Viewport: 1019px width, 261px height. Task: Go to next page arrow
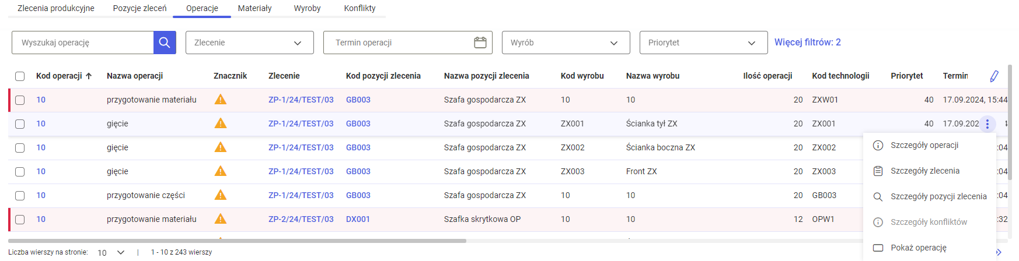tap(998, 252)
